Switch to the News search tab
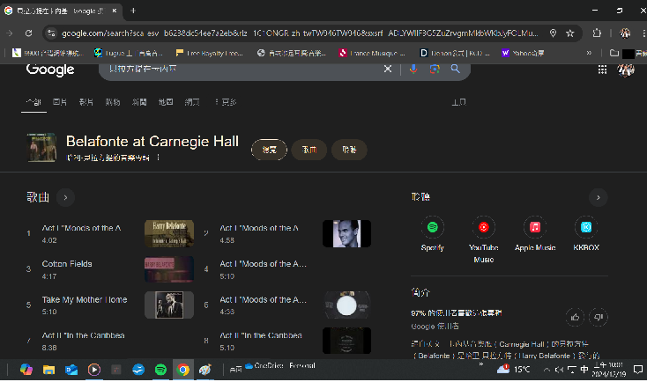Screen dimensions: 647x382 coord(139,102)
